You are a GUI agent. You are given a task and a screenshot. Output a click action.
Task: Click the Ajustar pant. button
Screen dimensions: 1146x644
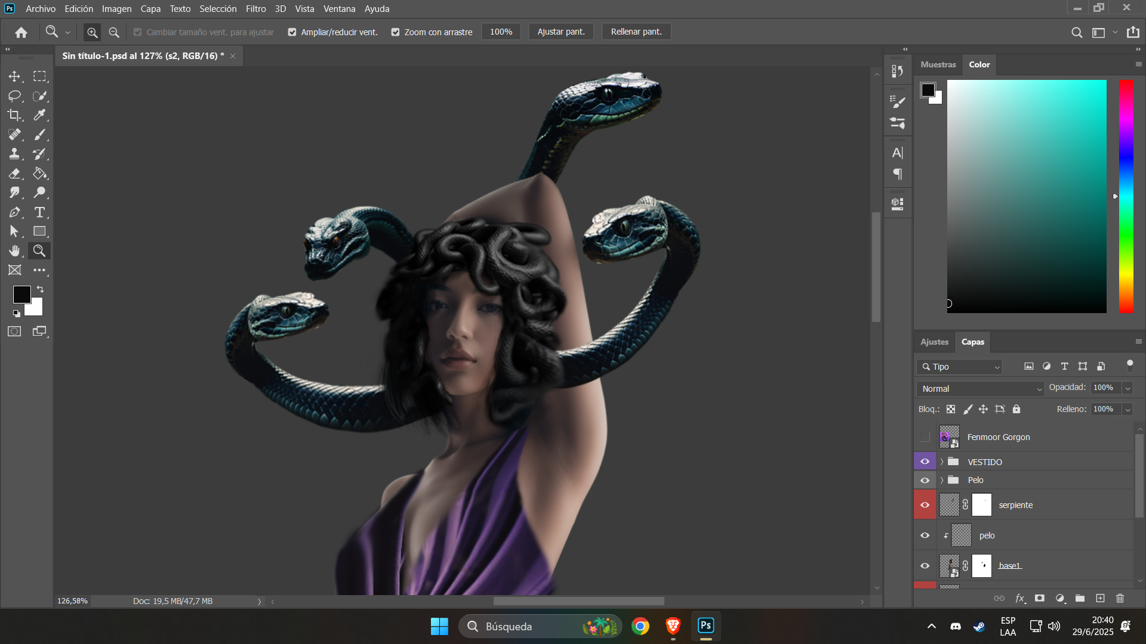click(561, 32)
